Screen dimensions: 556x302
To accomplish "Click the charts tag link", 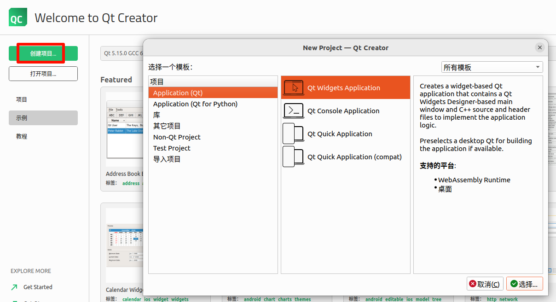I will (284, 299).
